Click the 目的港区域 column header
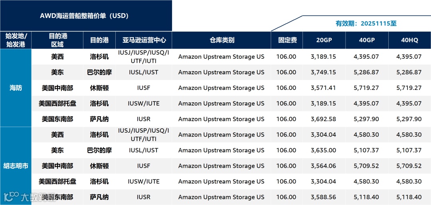 pyautogui.click(x=57, y=40)
